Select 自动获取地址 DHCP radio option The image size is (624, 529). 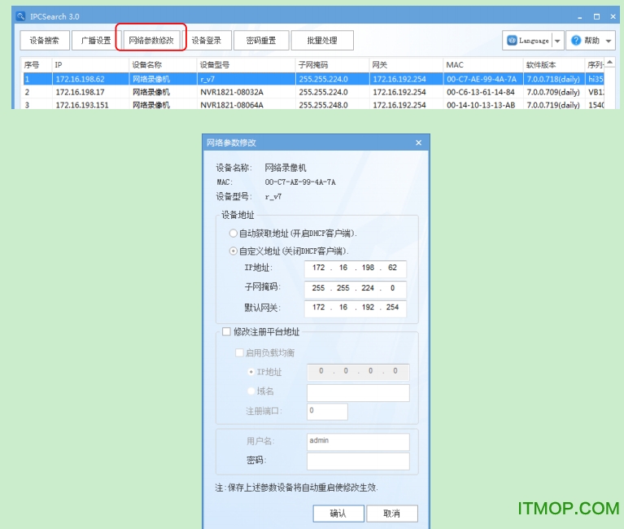pyautogui.click(x=233, y=234)
